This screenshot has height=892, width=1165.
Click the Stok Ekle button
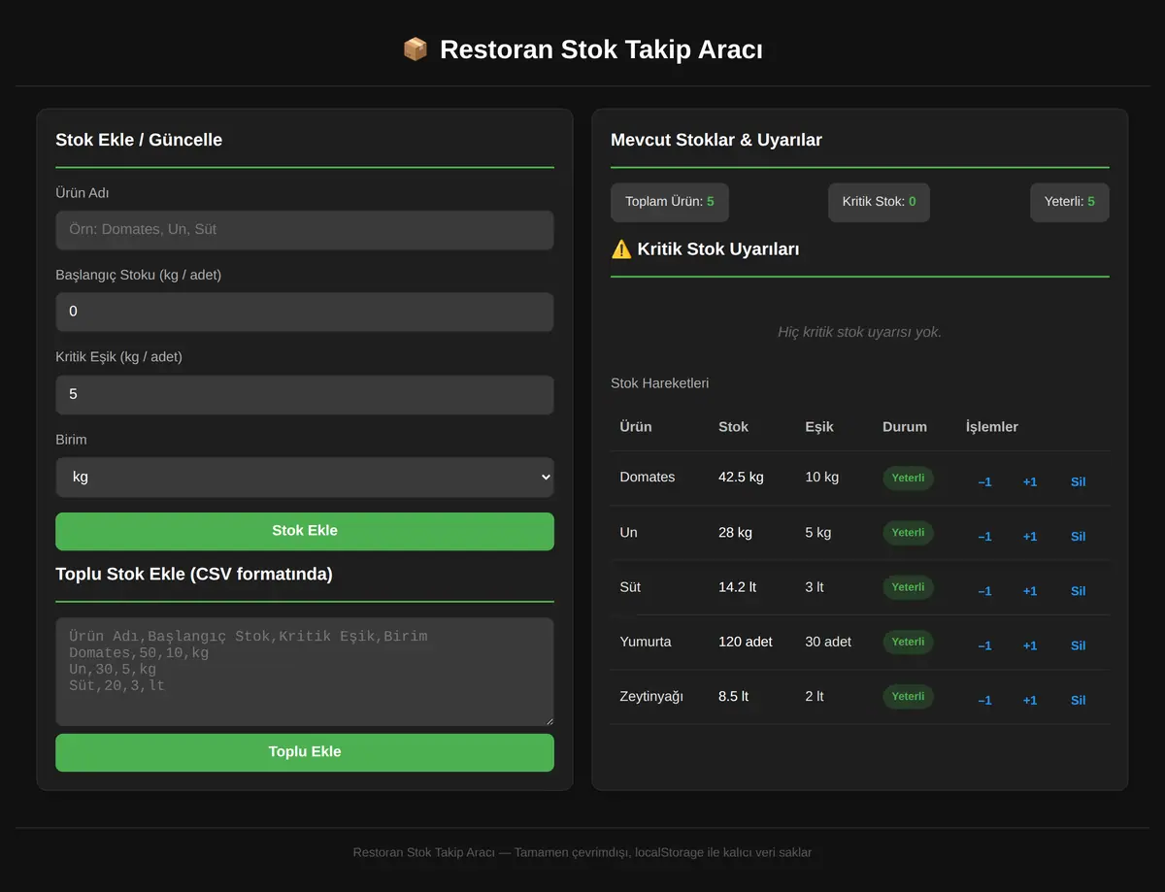click(x=305, y=531)
